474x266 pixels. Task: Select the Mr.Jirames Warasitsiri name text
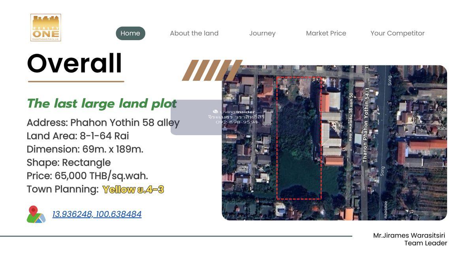409,235
